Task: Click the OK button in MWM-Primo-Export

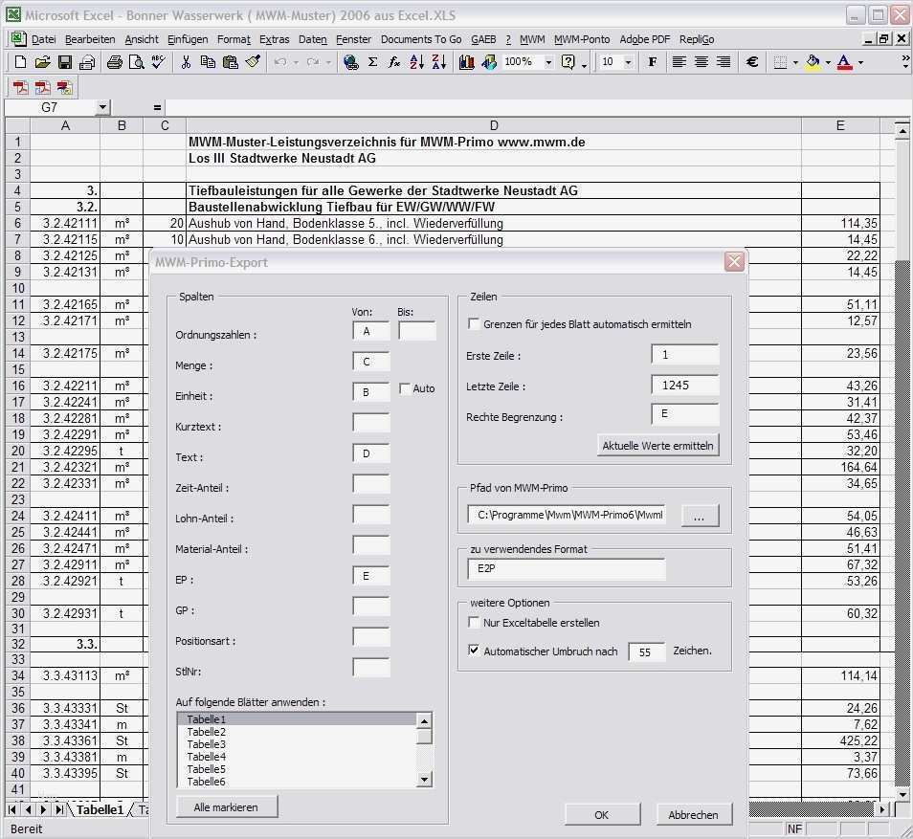Action: tap(602, 814)
